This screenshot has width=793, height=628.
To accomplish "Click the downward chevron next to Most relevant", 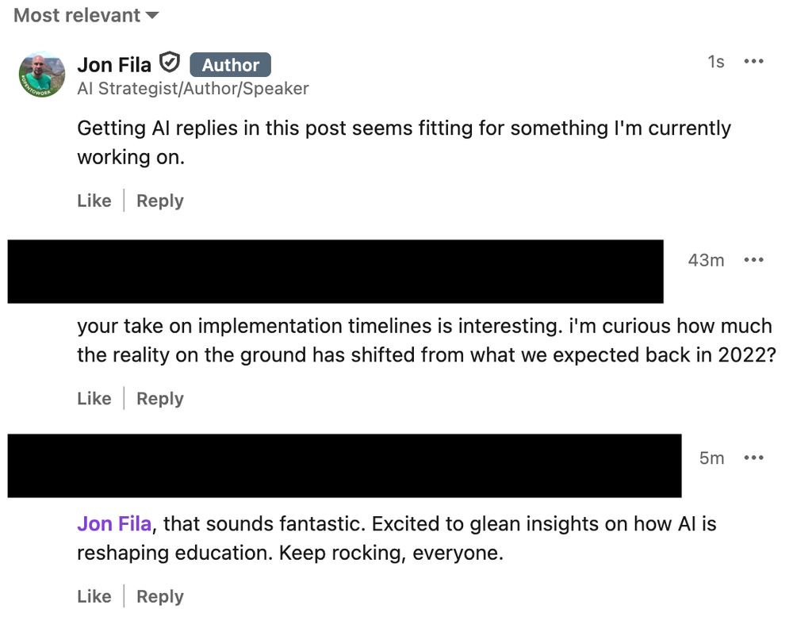I will click(x=151, y=14).
